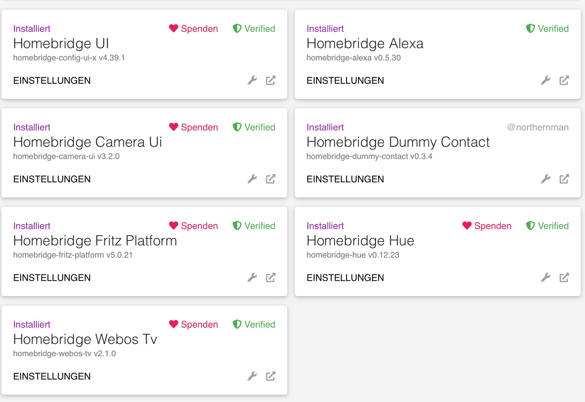Open EINSTELLUNGEN for Homebridge UI

52,80
